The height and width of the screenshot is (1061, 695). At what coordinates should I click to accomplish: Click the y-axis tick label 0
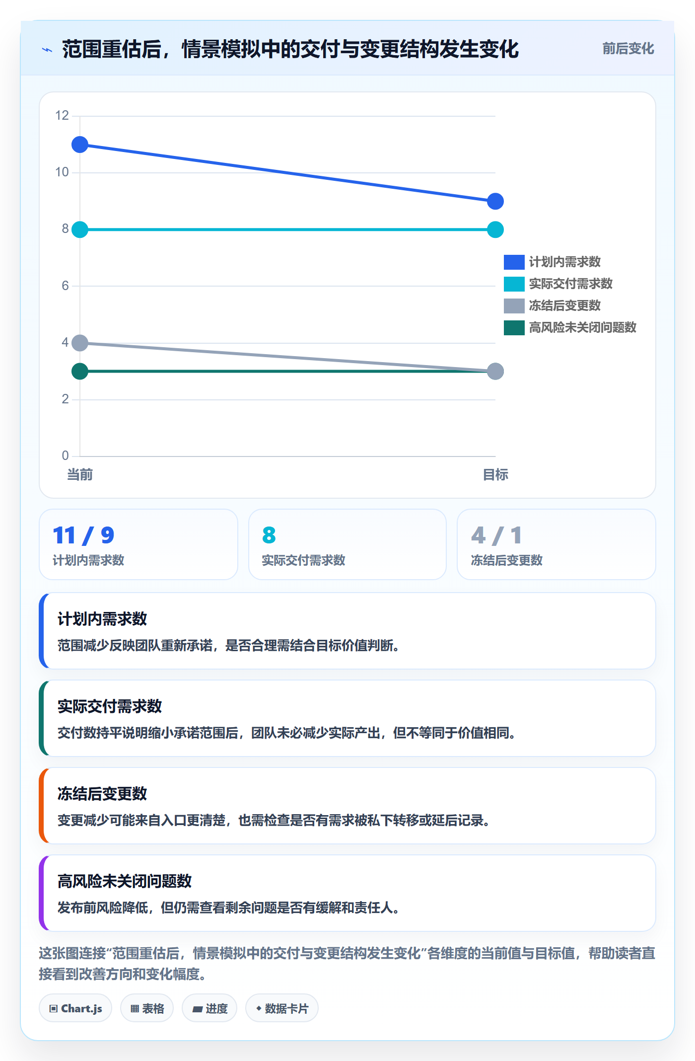65,455
